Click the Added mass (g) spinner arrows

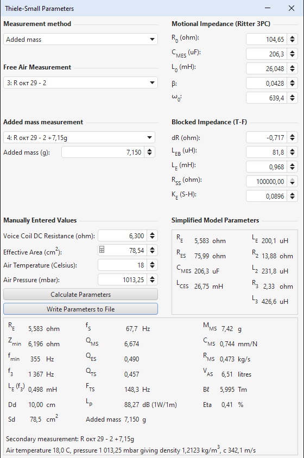(x=149, y=152)
